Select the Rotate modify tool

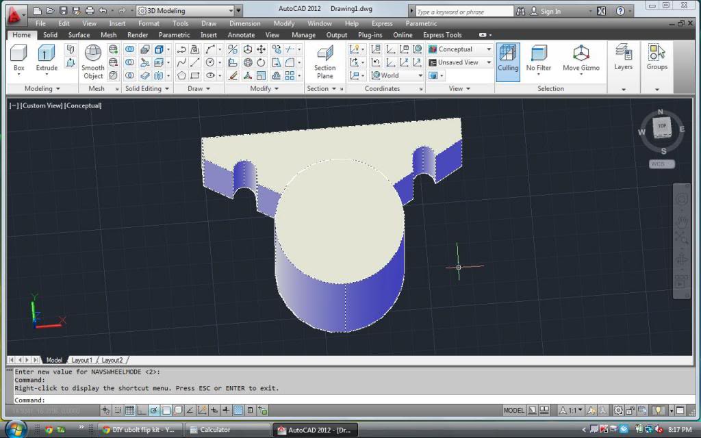pos(261,62)
